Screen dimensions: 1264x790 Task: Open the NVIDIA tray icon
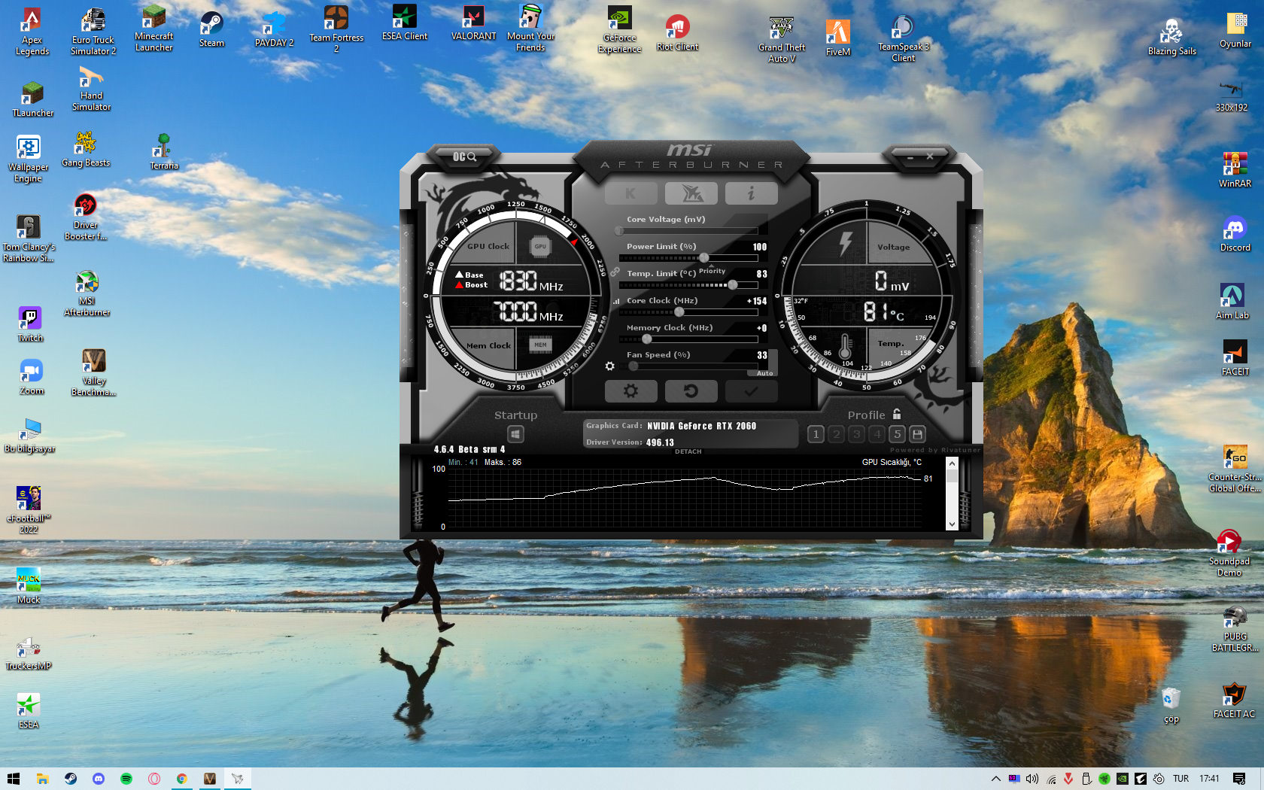[1123, 779]
